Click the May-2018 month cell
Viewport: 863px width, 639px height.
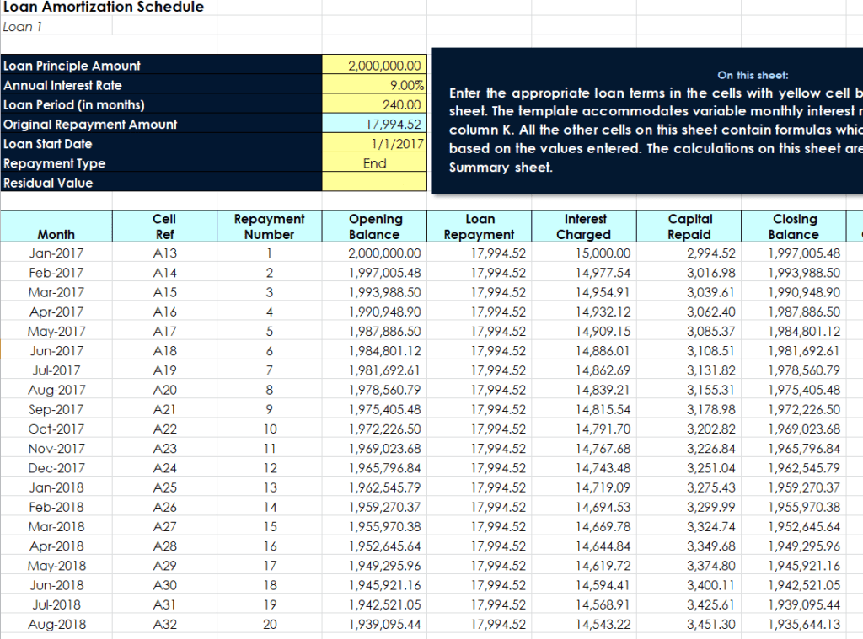[56, 565]
